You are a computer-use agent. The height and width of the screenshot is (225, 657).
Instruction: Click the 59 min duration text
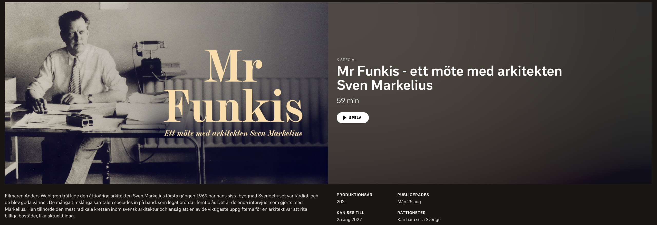pyautogui.click(x=348, y=101)
